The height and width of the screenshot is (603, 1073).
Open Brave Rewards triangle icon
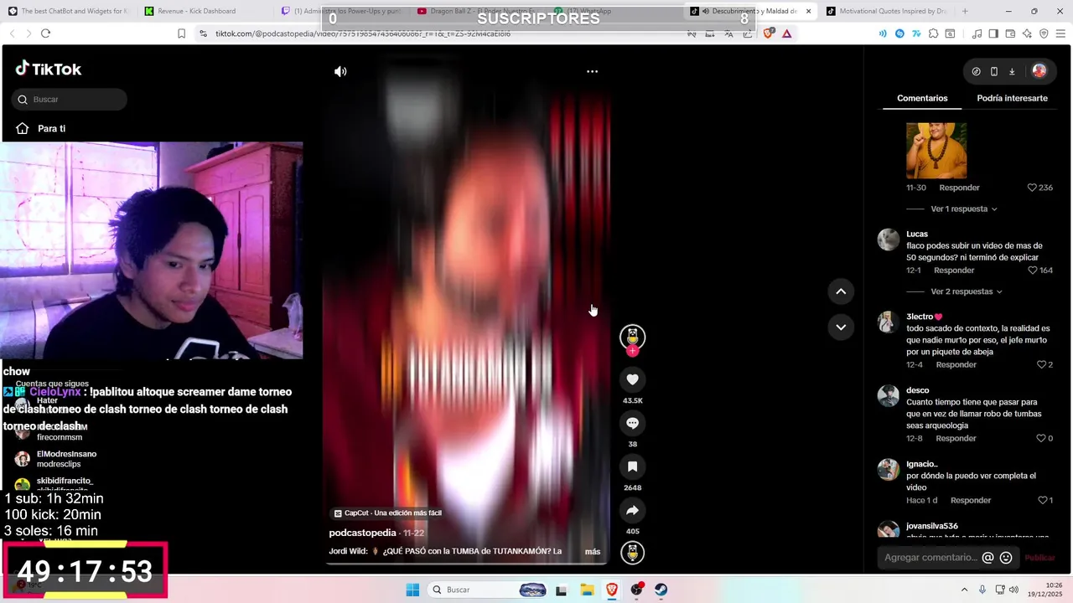pos(786,33)
